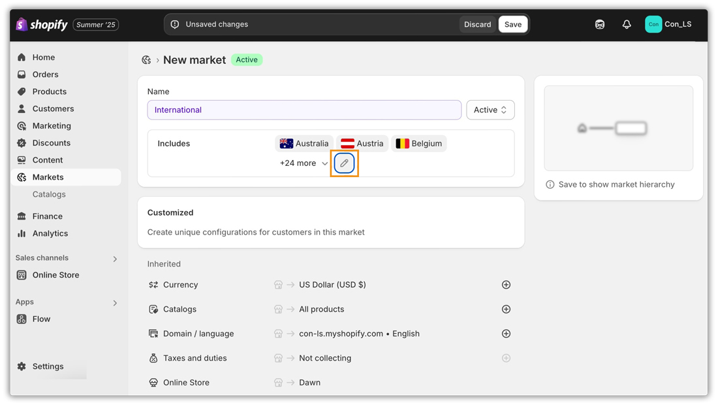Edit included countries with pencil icon

[344, 163]
